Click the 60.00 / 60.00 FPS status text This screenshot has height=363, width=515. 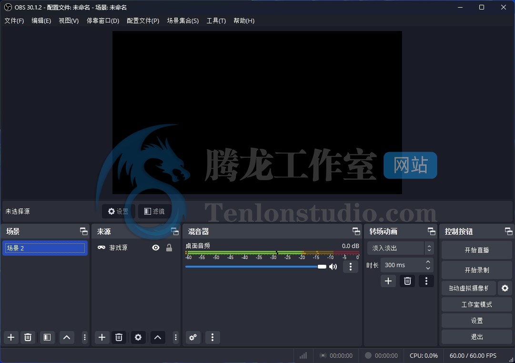click(x=473, y=355)
